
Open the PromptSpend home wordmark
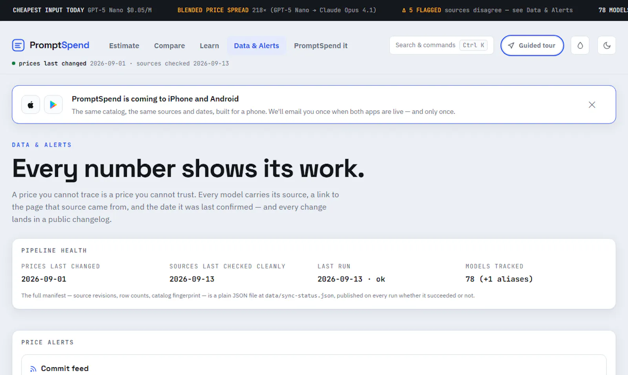(59, 45)
